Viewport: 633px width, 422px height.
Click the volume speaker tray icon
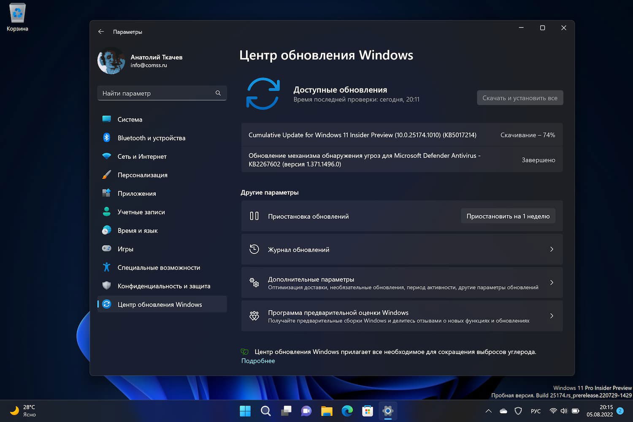pyautogui.click(x=564, y=411)
